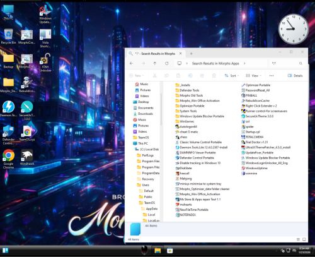315x257 pixels.
Task: Select cheat O matic file
Action: pos(186,132)
